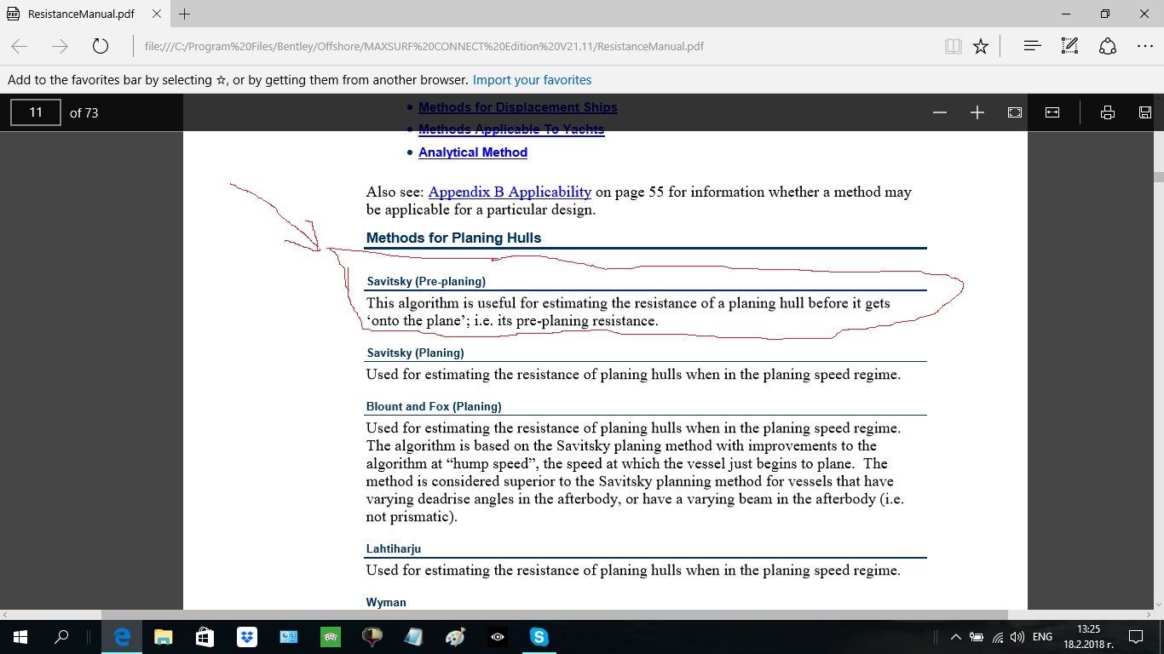This screenshot has height=654, width=1164.
Task: Show hidden system tray icons
Action: (x=956, y=637)
